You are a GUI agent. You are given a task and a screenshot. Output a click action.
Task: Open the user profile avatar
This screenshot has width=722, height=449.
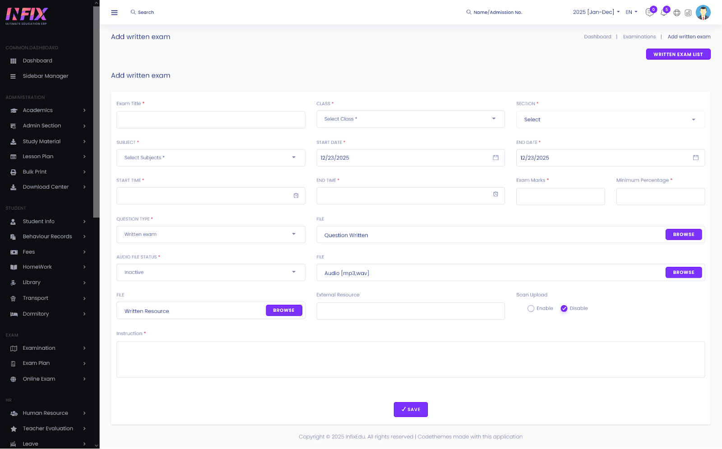703,13
